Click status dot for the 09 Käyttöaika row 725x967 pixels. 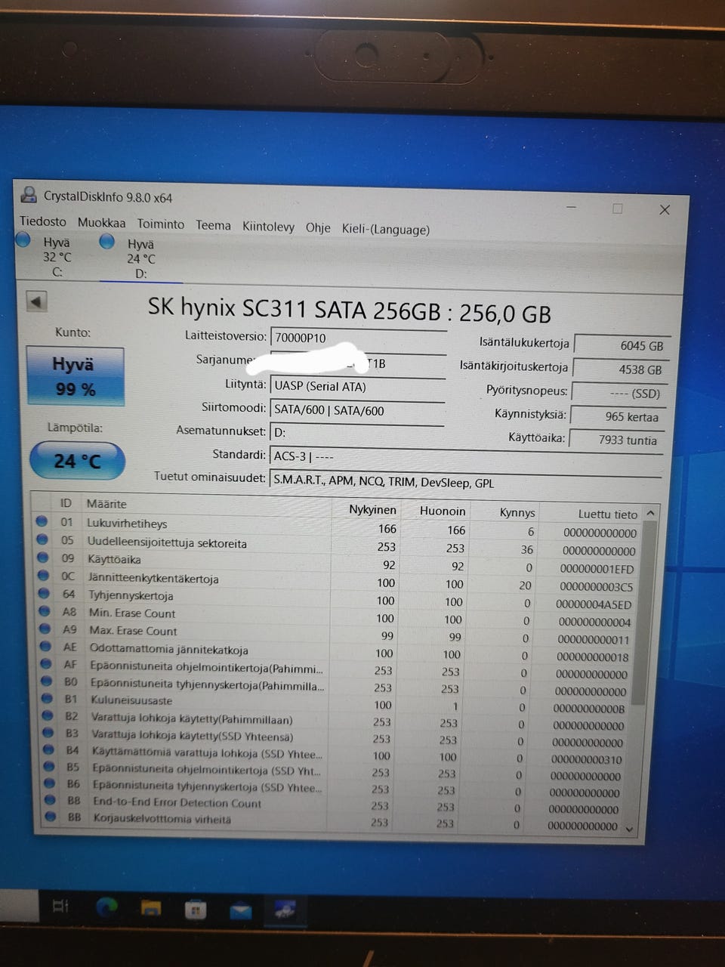click(43, 558)
